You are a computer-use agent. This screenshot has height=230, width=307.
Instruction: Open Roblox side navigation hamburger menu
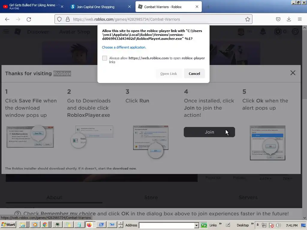(x=6, y=31)
